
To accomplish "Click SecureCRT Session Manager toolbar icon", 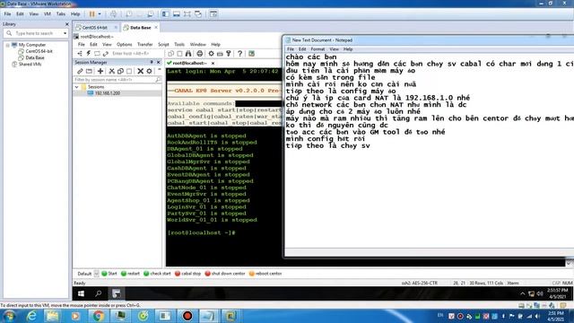I will pyautogui.click(x=80, y=54).
